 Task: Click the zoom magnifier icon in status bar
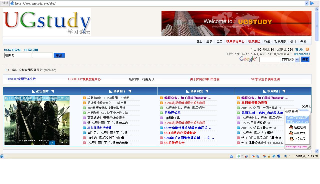click(x=285, y=156)
